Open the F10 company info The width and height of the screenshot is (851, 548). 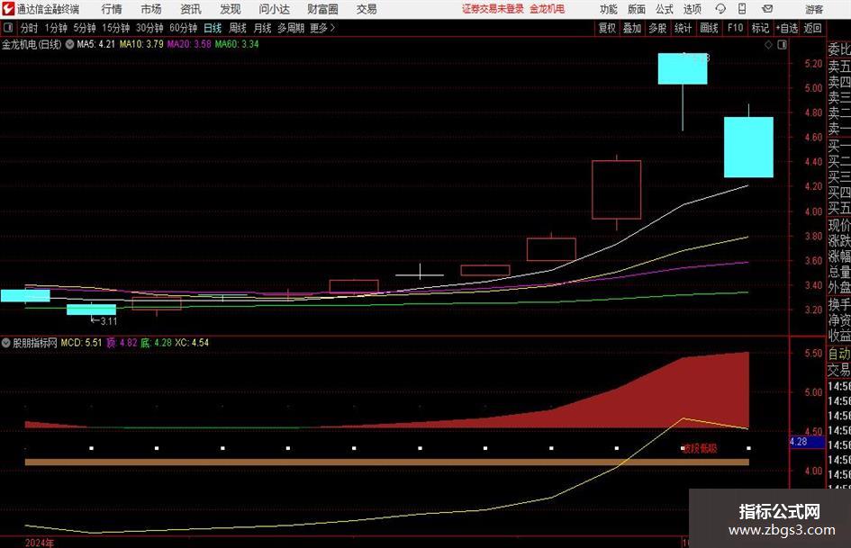click(x=736, y=28)
